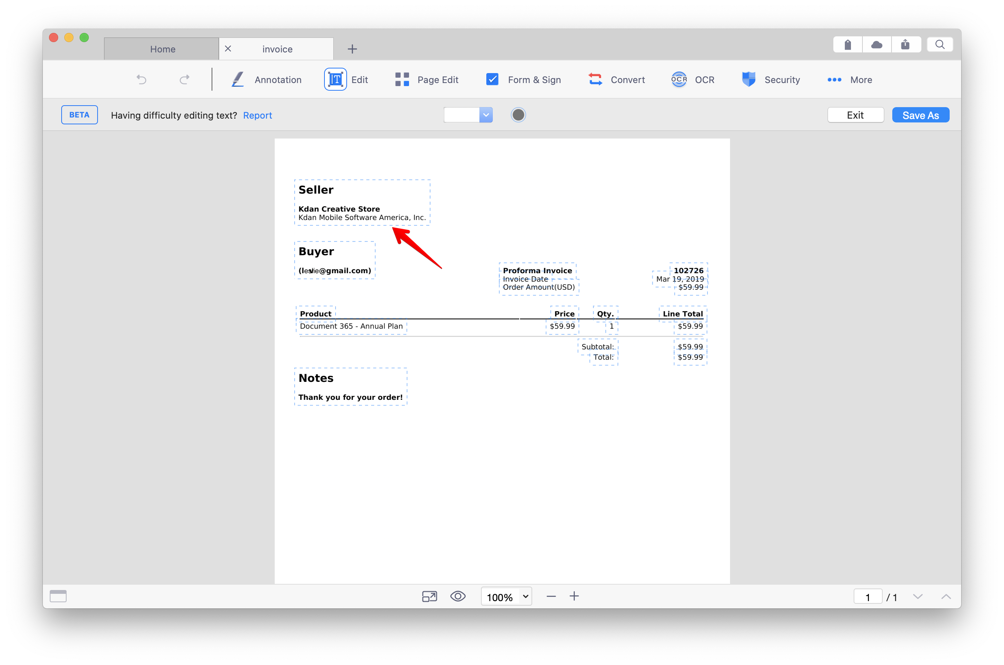This screenshot has height=665, width=1004.
Task: Select the Qty. column header
Action: 605,313
